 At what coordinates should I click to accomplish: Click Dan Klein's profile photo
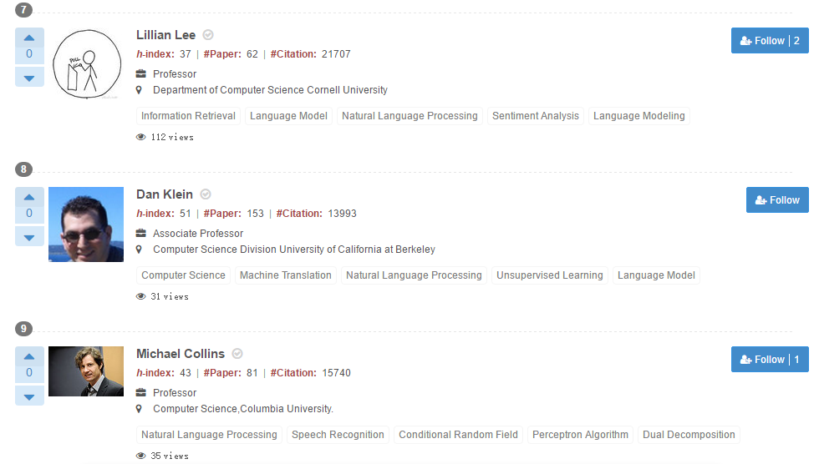[x=85, y=224]
